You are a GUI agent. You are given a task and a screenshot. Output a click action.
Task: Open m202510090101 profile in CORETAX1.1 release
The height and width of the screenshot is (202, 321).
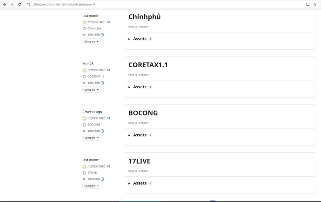click(x=99, y=70)
